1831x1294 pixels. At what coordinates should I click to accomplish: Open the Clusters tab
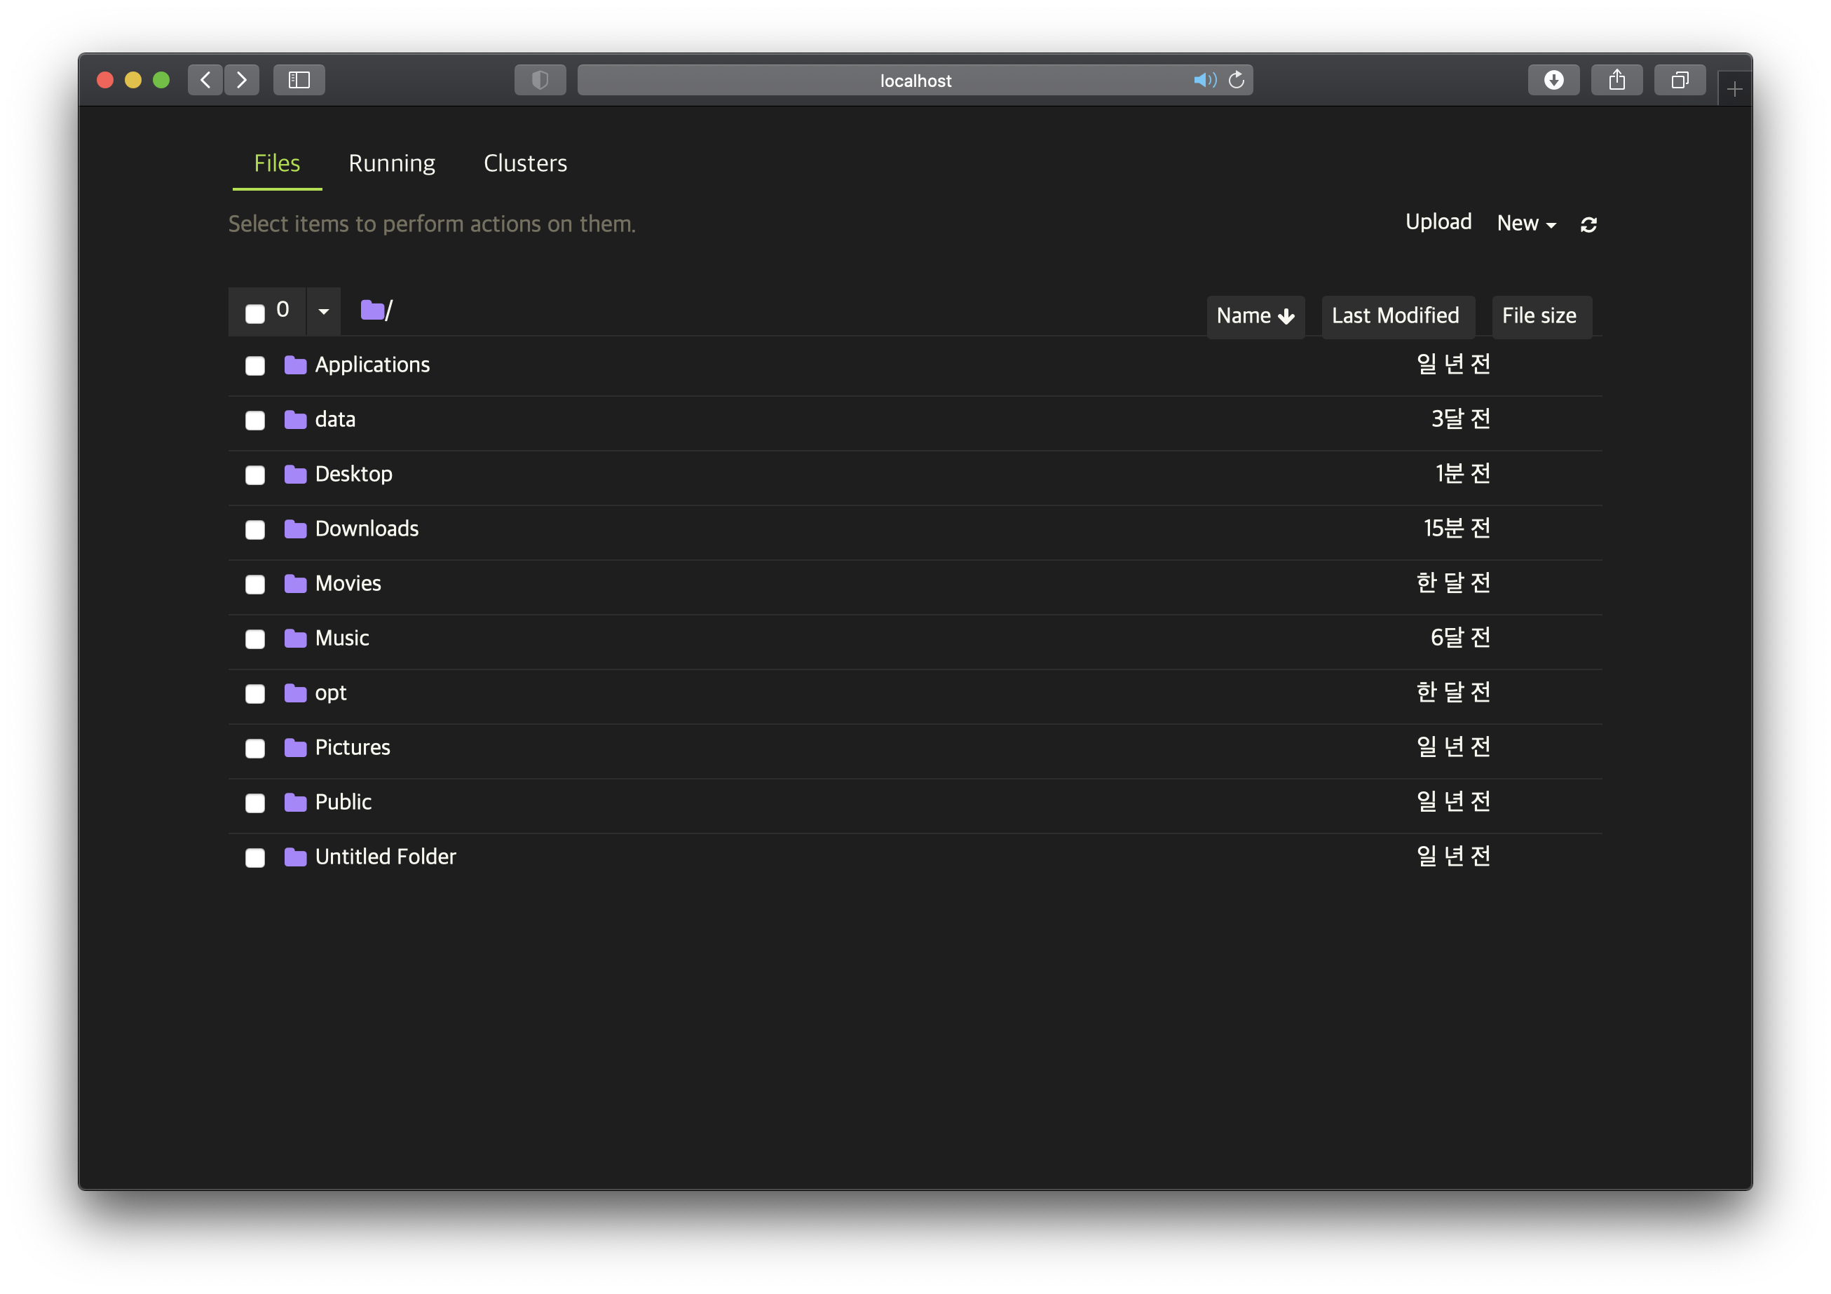tap(525, 163)
